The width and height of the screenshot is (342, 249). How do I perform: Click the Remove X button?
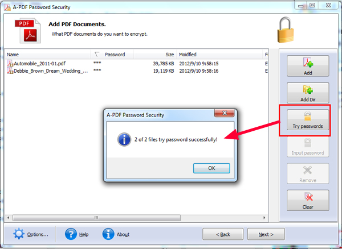coord(308,173)
